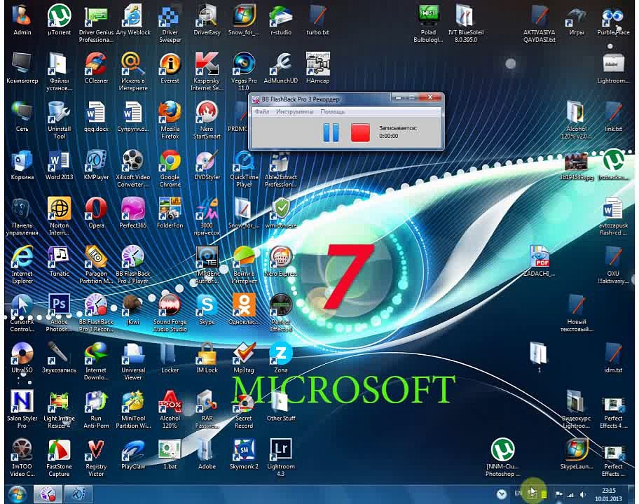Select the Google Chrome desktop icon
This screenshot has width=639, height=504.
(x=170, y=169)
